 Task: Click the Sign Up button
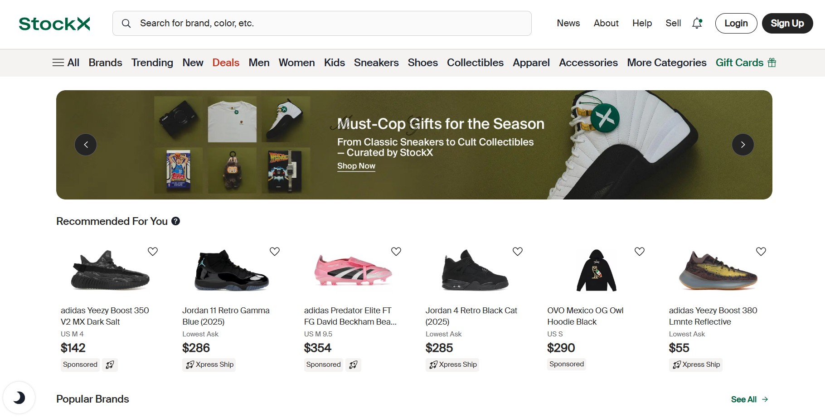787,23
